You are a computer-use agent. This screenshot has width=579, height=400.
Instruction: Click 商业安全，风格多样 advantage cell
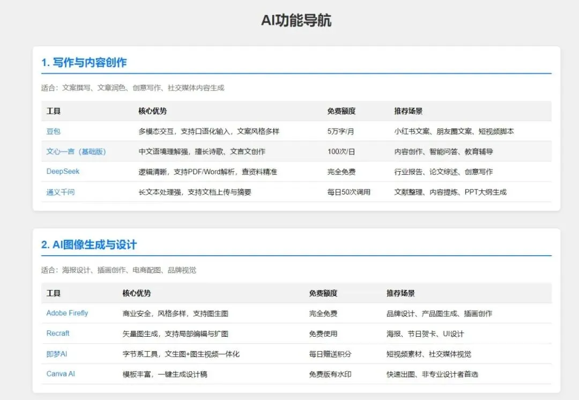tap(175, 314)
